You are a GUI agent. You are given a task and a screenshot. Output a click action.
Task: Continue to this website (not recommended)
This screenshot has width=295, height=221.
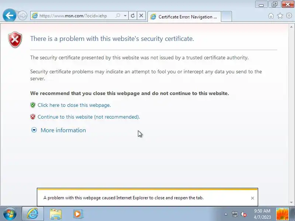click(88, 117)
